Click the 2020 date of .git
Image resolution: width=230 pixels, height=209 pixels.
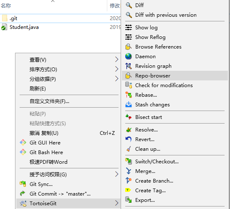coord(115,18)
